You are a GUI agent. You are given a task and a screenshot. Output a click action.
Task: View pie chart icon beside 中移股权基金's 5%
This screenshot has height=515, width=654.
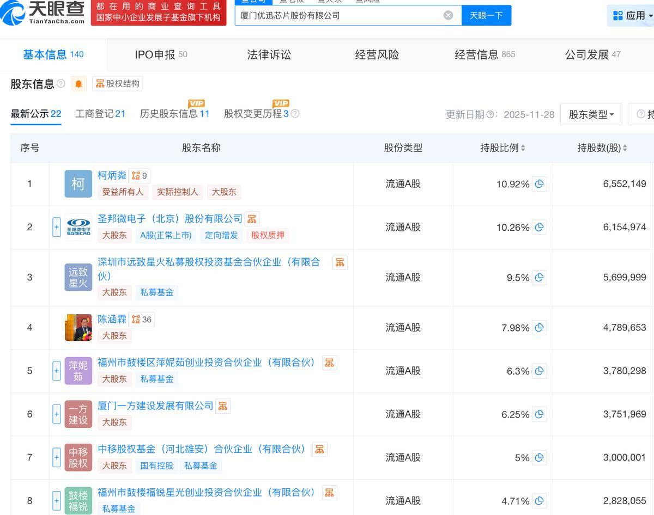click(539, 458)
